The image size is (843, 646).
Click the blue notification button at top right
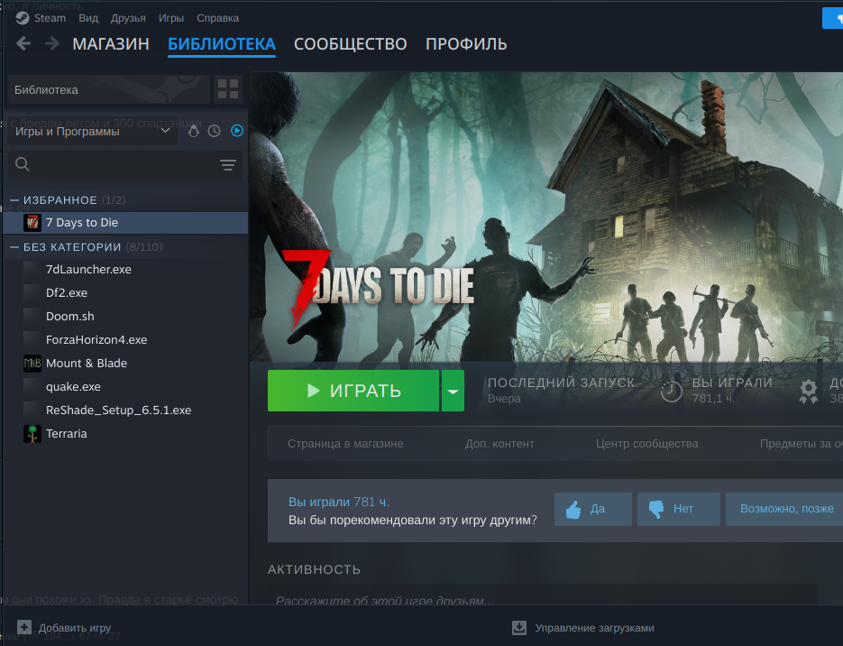pos(833,18)
